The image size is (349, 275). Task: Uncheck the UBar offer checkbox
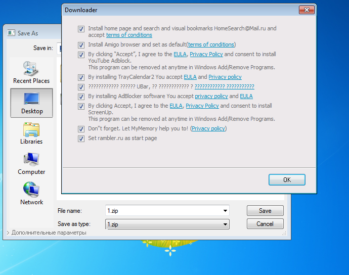[x=81, y=87]
